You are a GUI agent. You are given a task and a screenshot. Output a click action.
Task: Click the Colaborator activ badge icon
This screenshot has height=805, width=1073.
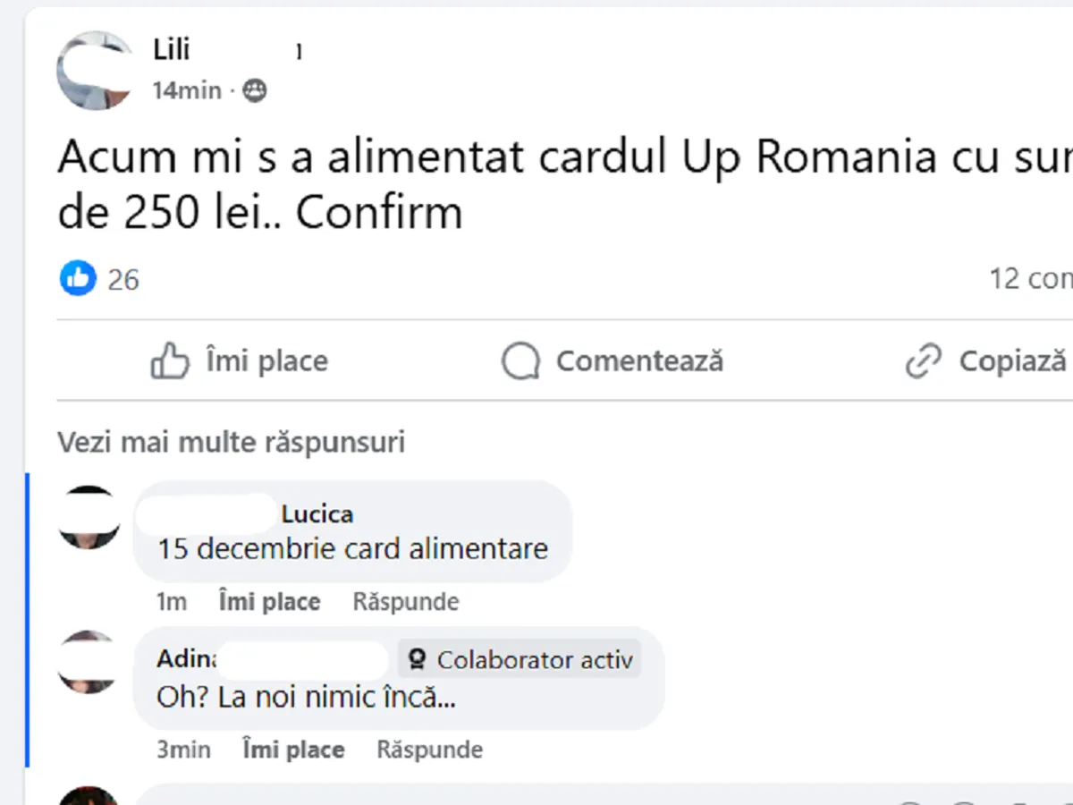click(417, 660)
